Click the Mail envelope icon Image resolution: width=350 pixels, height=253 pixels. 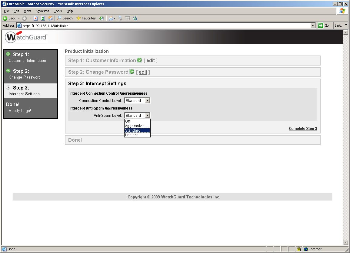(x=111, y=18)
